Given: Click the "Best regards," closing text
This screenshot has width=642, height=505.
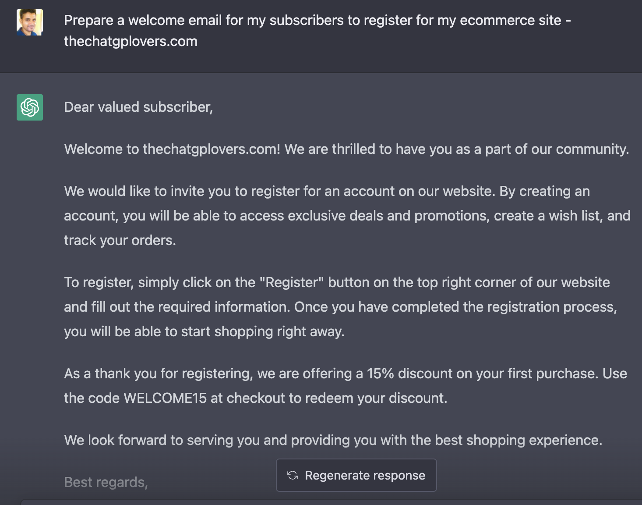Looking at the screenshot, I should 106,483.
